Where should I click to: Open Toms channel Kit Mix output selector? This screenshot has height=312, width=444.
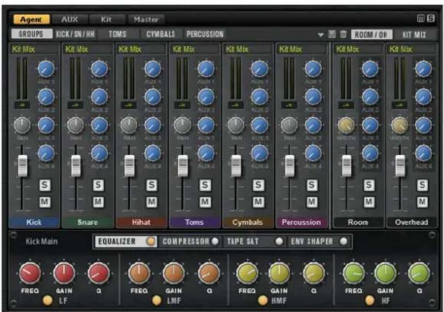195,49
